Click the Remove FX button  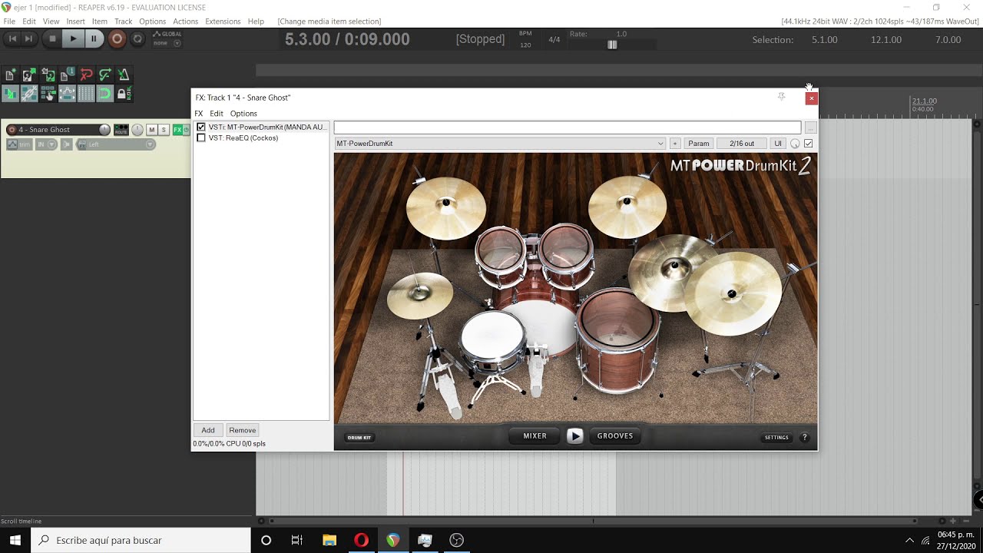[x=243, y=430]
